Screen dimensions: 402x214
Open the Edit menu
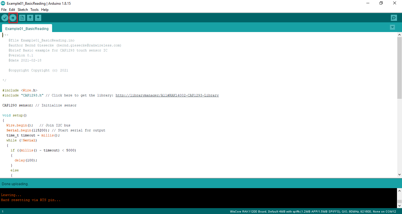[12, 10]
